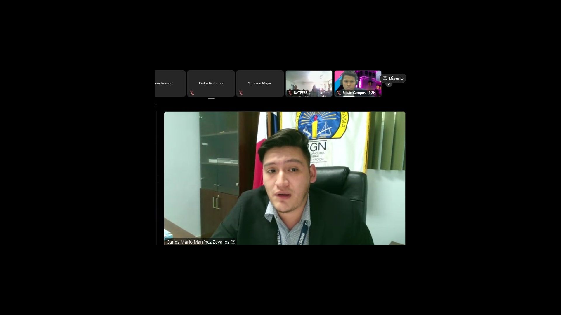
Task: Click the vertical divider handle left of video
Action: pos(158,179)
